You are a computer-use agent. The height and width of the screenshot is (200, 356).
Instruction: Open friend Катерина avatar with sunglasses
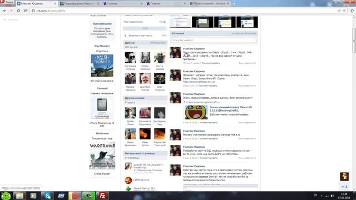tap(130, 58)
